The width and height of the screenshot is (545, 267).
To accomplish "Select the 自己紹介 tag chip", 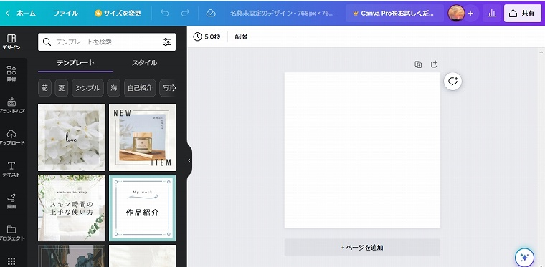I will 140,88.
